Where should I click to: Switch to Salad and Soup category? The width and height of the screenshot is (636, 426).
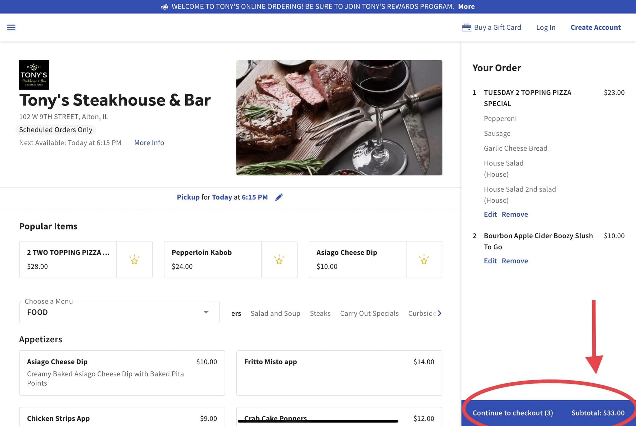[x=275, y=313]
